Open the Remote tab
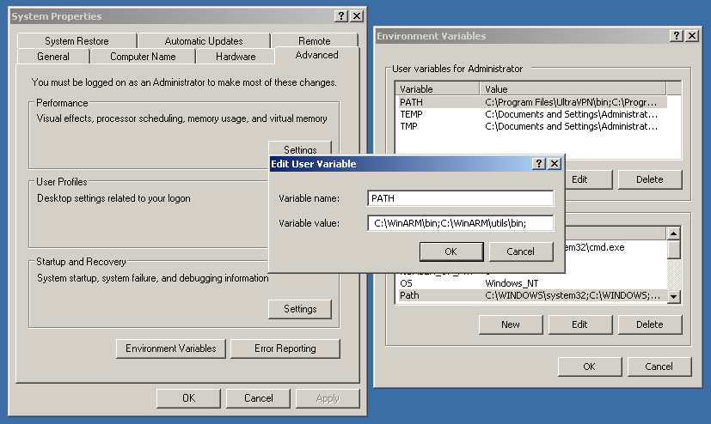Viewport: 711px width, 424px height. coord(315,40)
